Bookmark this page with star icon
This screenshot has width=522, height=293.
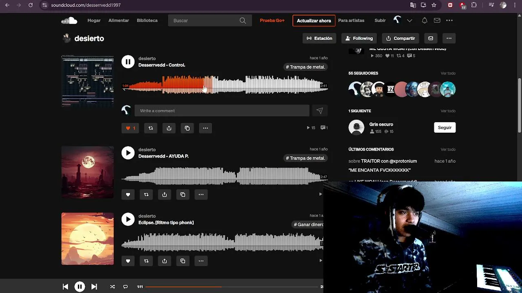(x=434, y=5)
